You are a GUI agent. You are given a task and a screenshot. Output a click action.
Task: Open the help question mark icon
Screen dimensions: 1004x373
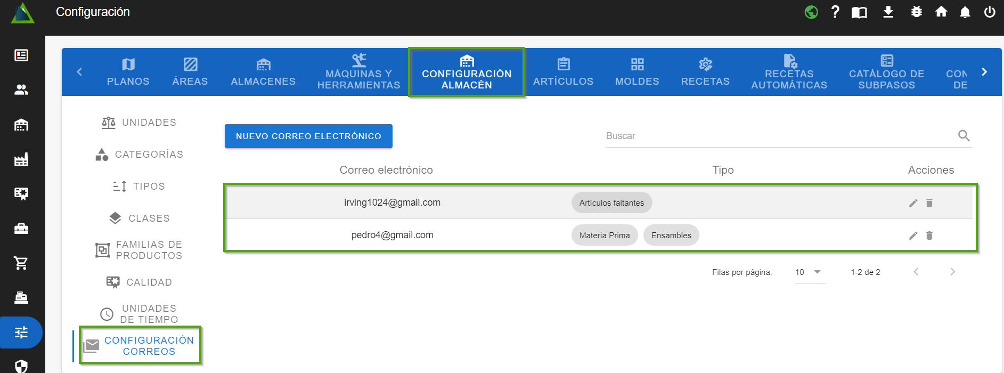(x=835, y=12)
